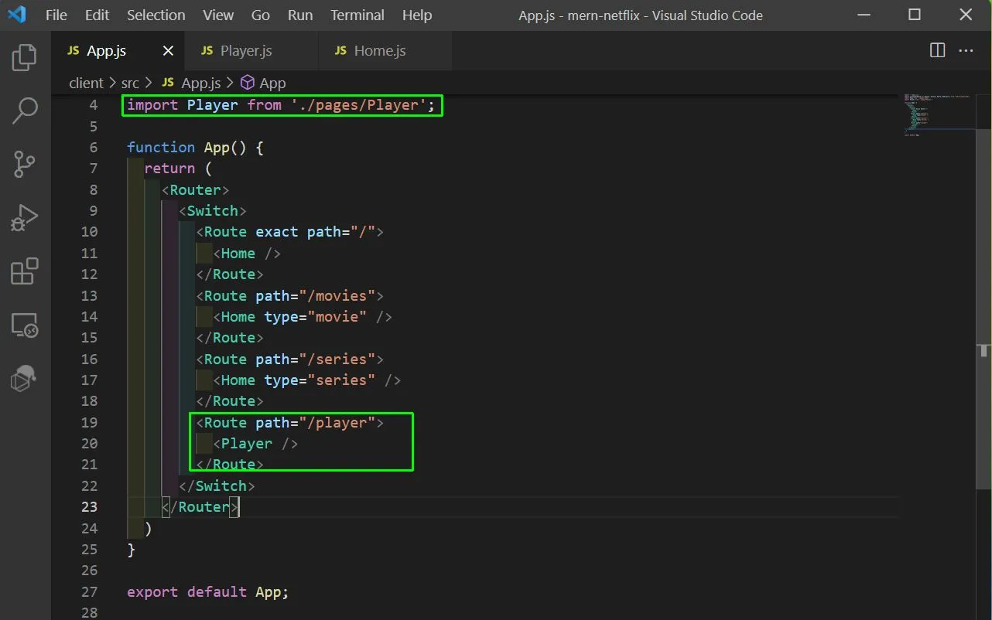Switch to the Player.js tab
This screenshot has height=620, width=992.
pos(251,50)
